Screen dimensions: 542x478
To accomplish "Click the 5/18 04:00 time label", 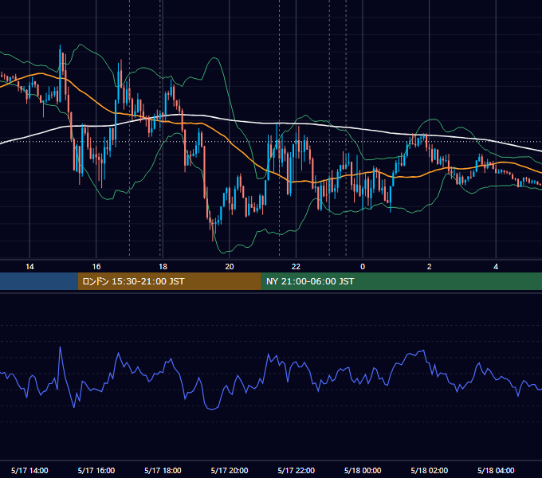I will click(x=496, y=470).
